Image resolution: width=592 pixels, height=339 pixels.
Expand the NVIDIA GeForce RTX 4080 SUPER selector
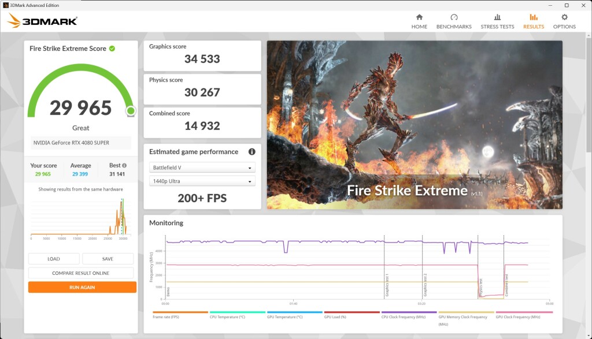point(82,143)
